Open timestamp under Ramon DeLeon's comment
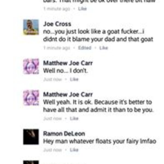The width and height of the screenshot is (164, 164). (x=52, y=150)
